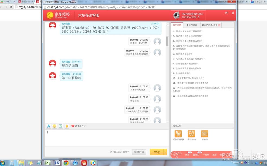Click the blue help icon in system tray

click(246, 163)
